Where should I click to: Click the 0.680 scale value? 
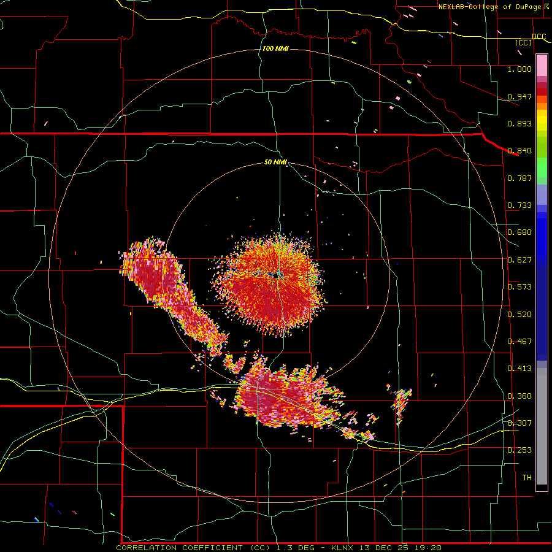(519, 232)
